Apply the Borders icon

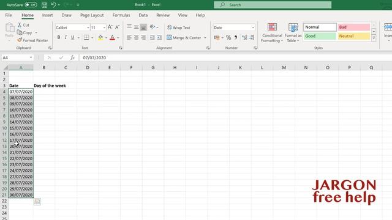86,37
